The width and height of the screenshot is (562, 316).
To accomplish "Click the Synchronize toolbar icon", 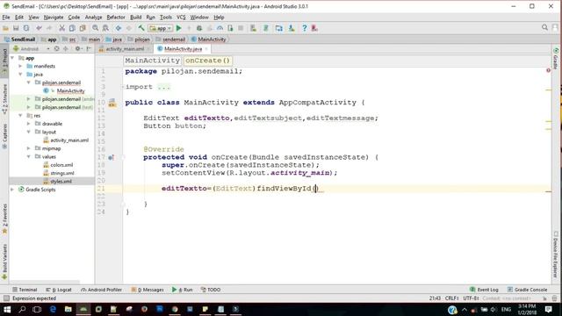I will [x=26, y=28].
